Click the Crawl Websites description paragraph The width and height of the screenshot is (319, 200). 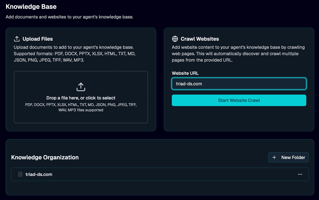pos(238,54)
